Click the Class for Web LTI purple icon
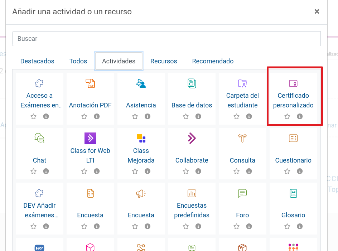The height and width of the screenshot is (251, 338). pyautogui.click(x=90, y=138)
